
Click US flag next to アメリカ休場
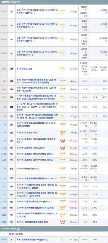[x=10, y=234]
